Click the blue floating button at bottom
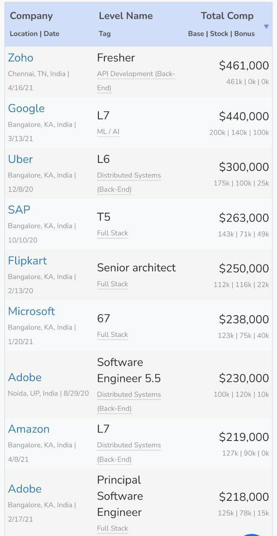 coord(252,535)
